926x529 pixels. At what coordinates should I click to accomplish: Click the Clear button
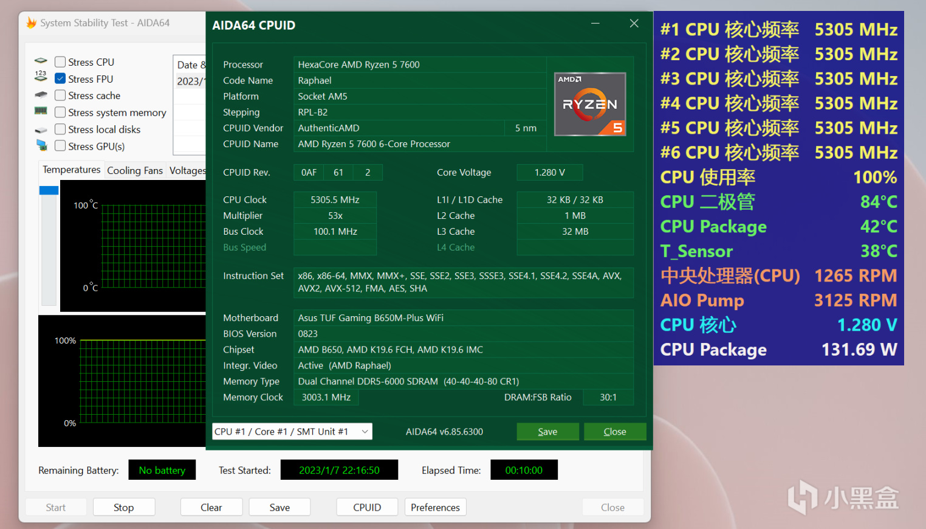(x=211, y=507)
